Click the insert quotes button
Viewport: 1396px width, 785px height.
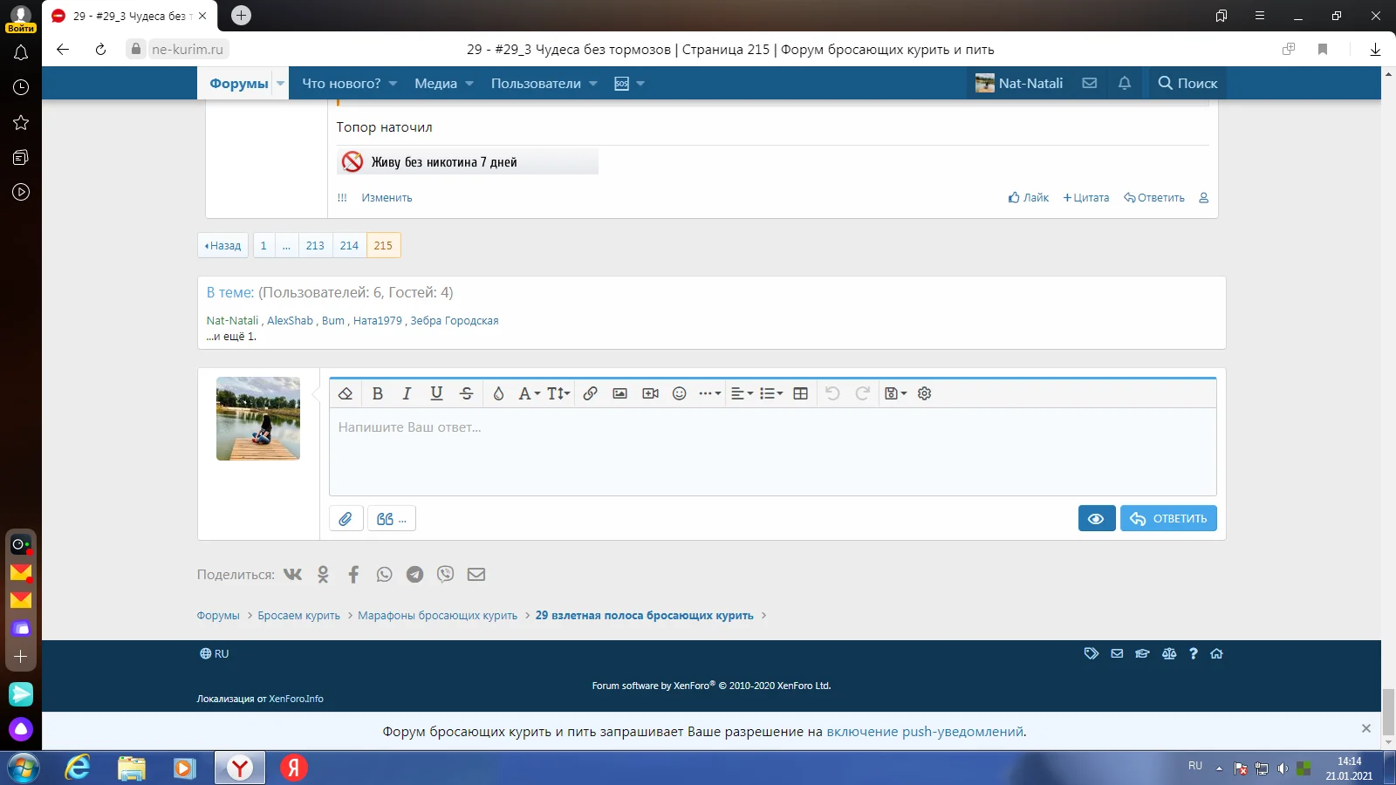click(392, 519)
